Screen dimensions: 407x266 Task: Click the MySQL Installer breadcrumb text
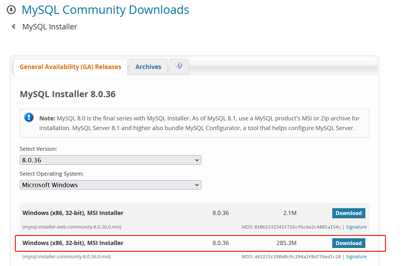click(50, 27)
